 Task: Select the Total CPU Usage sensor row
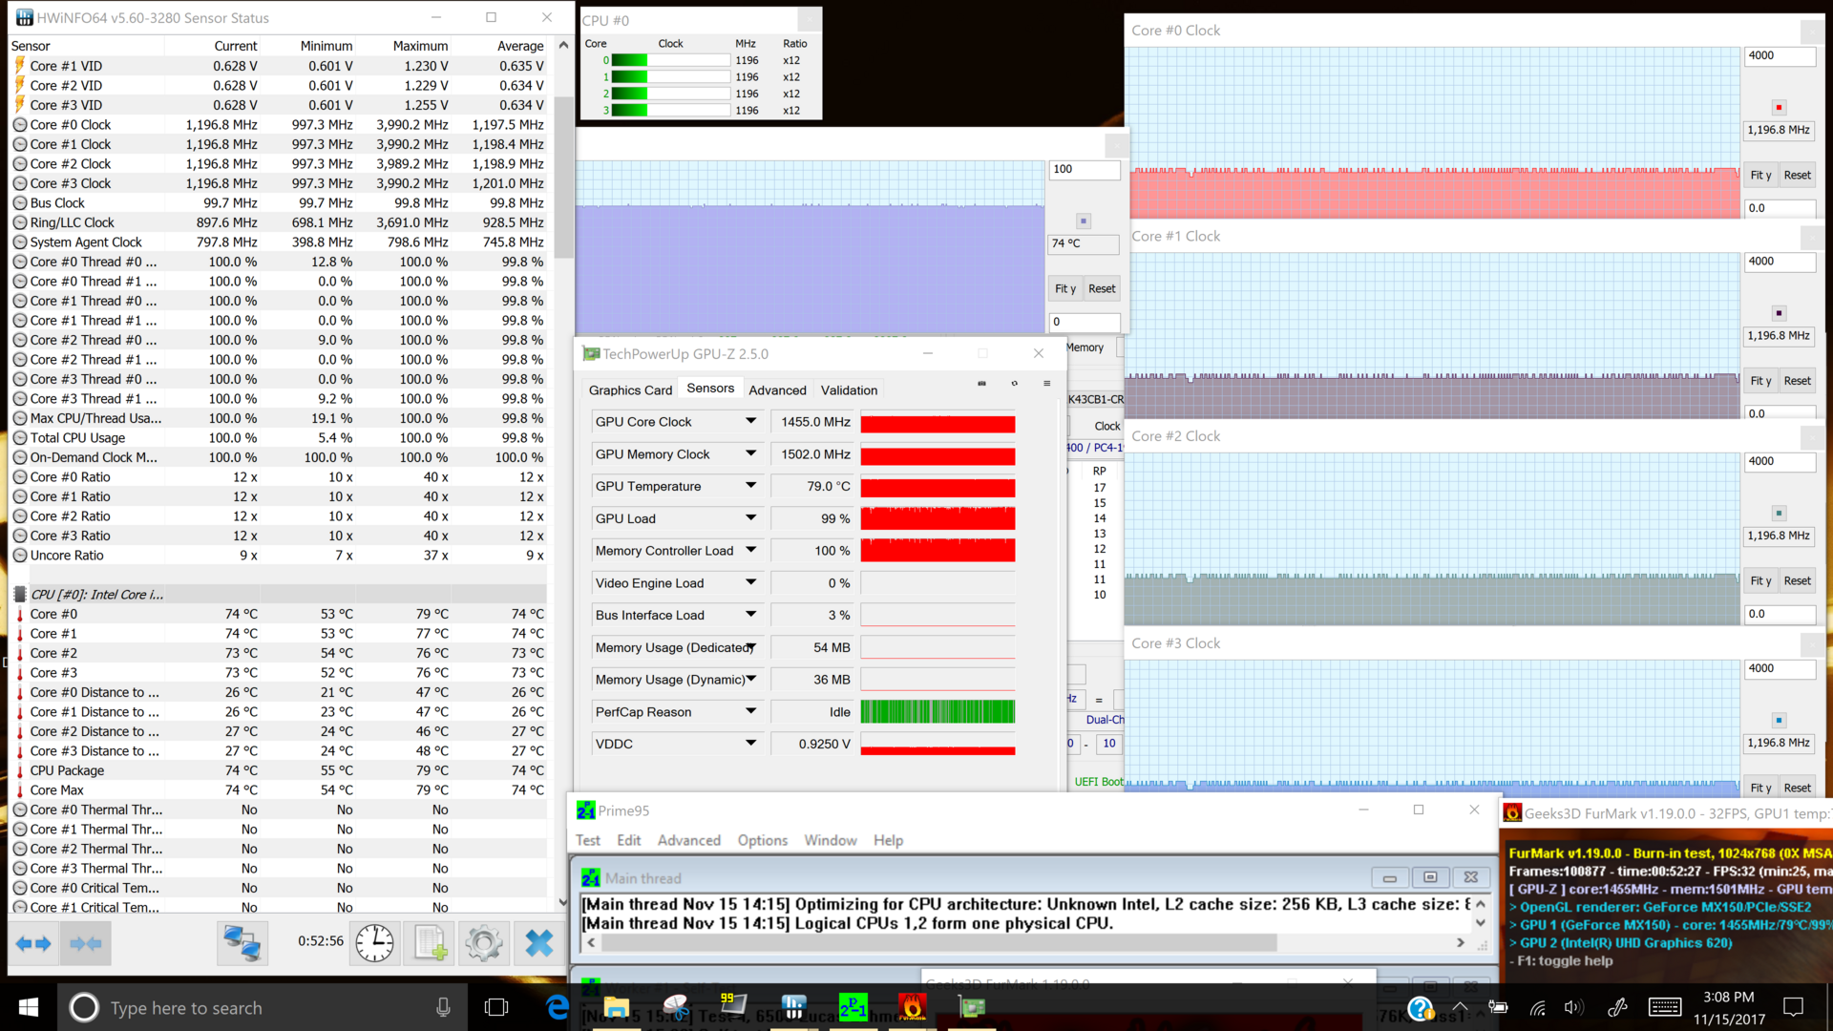[279, 437]
